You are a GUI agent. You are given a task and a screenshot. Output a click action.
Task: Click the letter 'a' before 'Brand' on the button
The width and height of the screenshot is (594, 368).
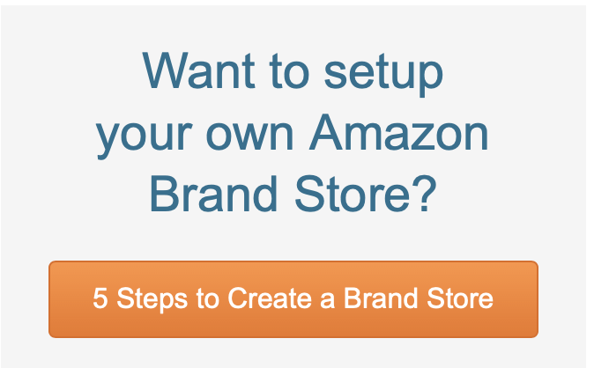(328, 301)
